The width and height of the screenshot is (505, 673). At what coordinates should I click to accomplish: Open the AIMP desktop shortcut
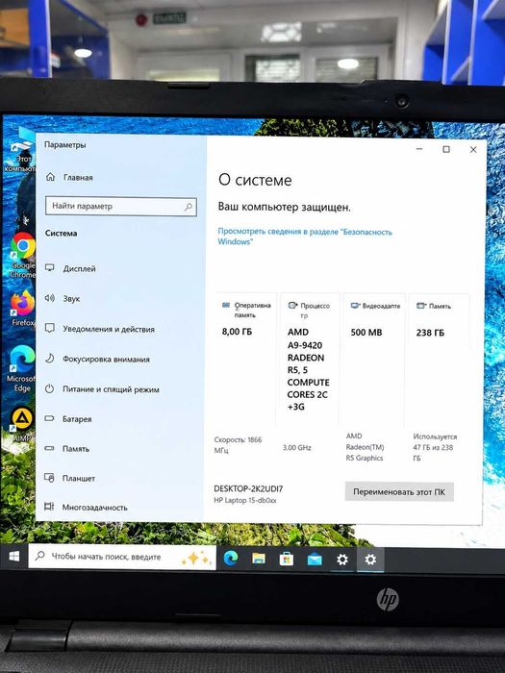point(21,425)
